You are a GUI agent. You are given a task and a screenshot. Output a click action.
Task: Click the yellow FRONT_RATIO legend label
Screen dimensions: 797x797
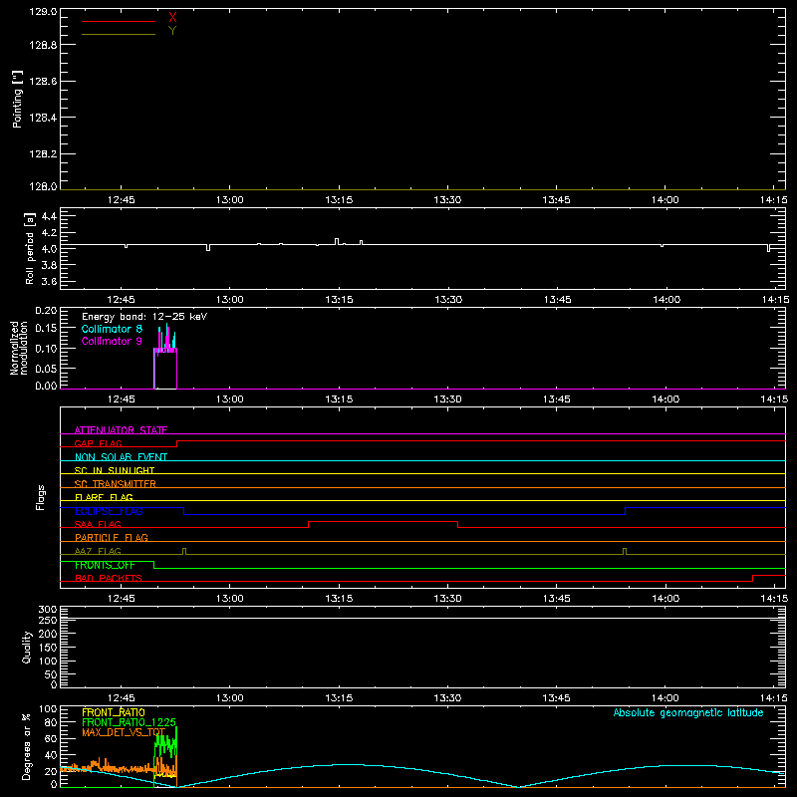pos(114,712)
